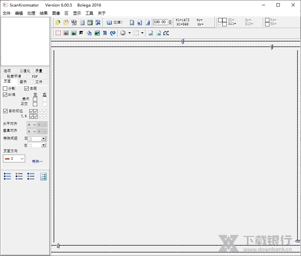The image size is (301, 256).
Task: Click the save-with-pencil toolbar icon
Action: pyautogui.click(x=74, y=23)
